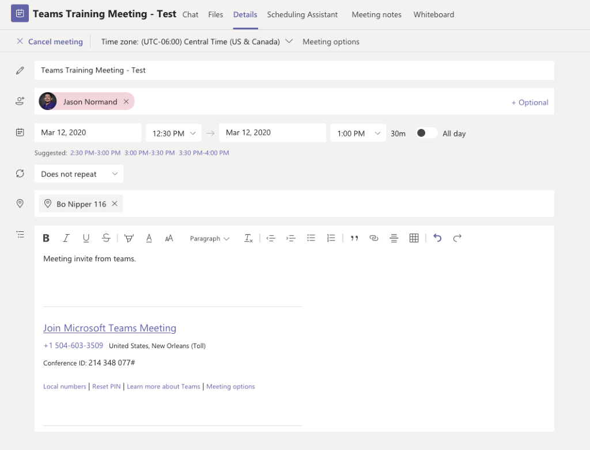Click the Reset PIN link
Screen dimensions: 590x450
click(107, 387)
